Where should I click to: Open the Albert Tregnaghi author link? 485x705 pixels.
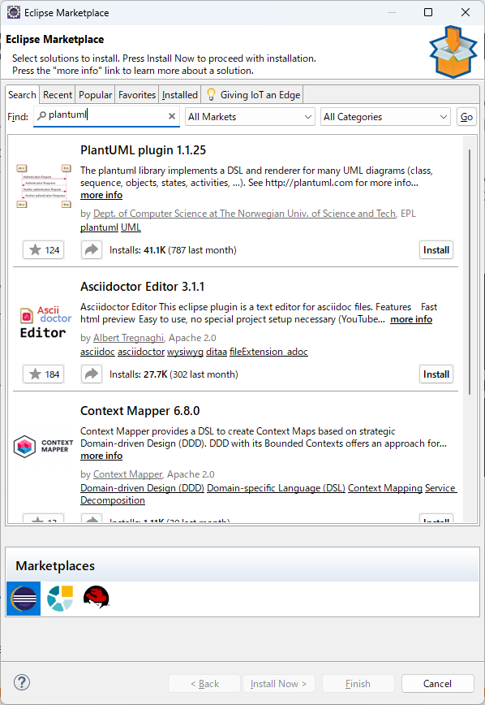[x=128, y=338]
